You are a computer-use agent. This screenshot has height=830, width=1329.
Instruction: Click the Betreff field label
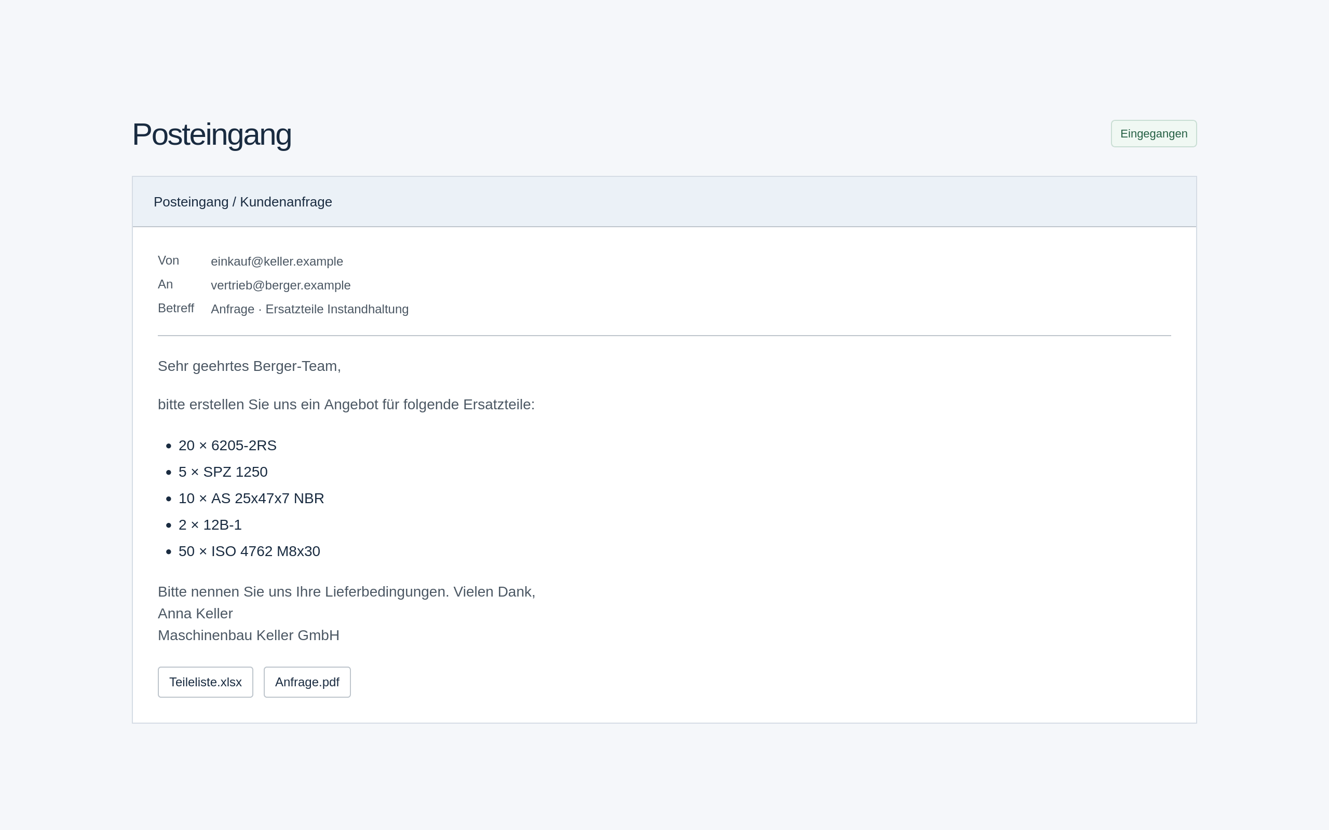(176, 308)
